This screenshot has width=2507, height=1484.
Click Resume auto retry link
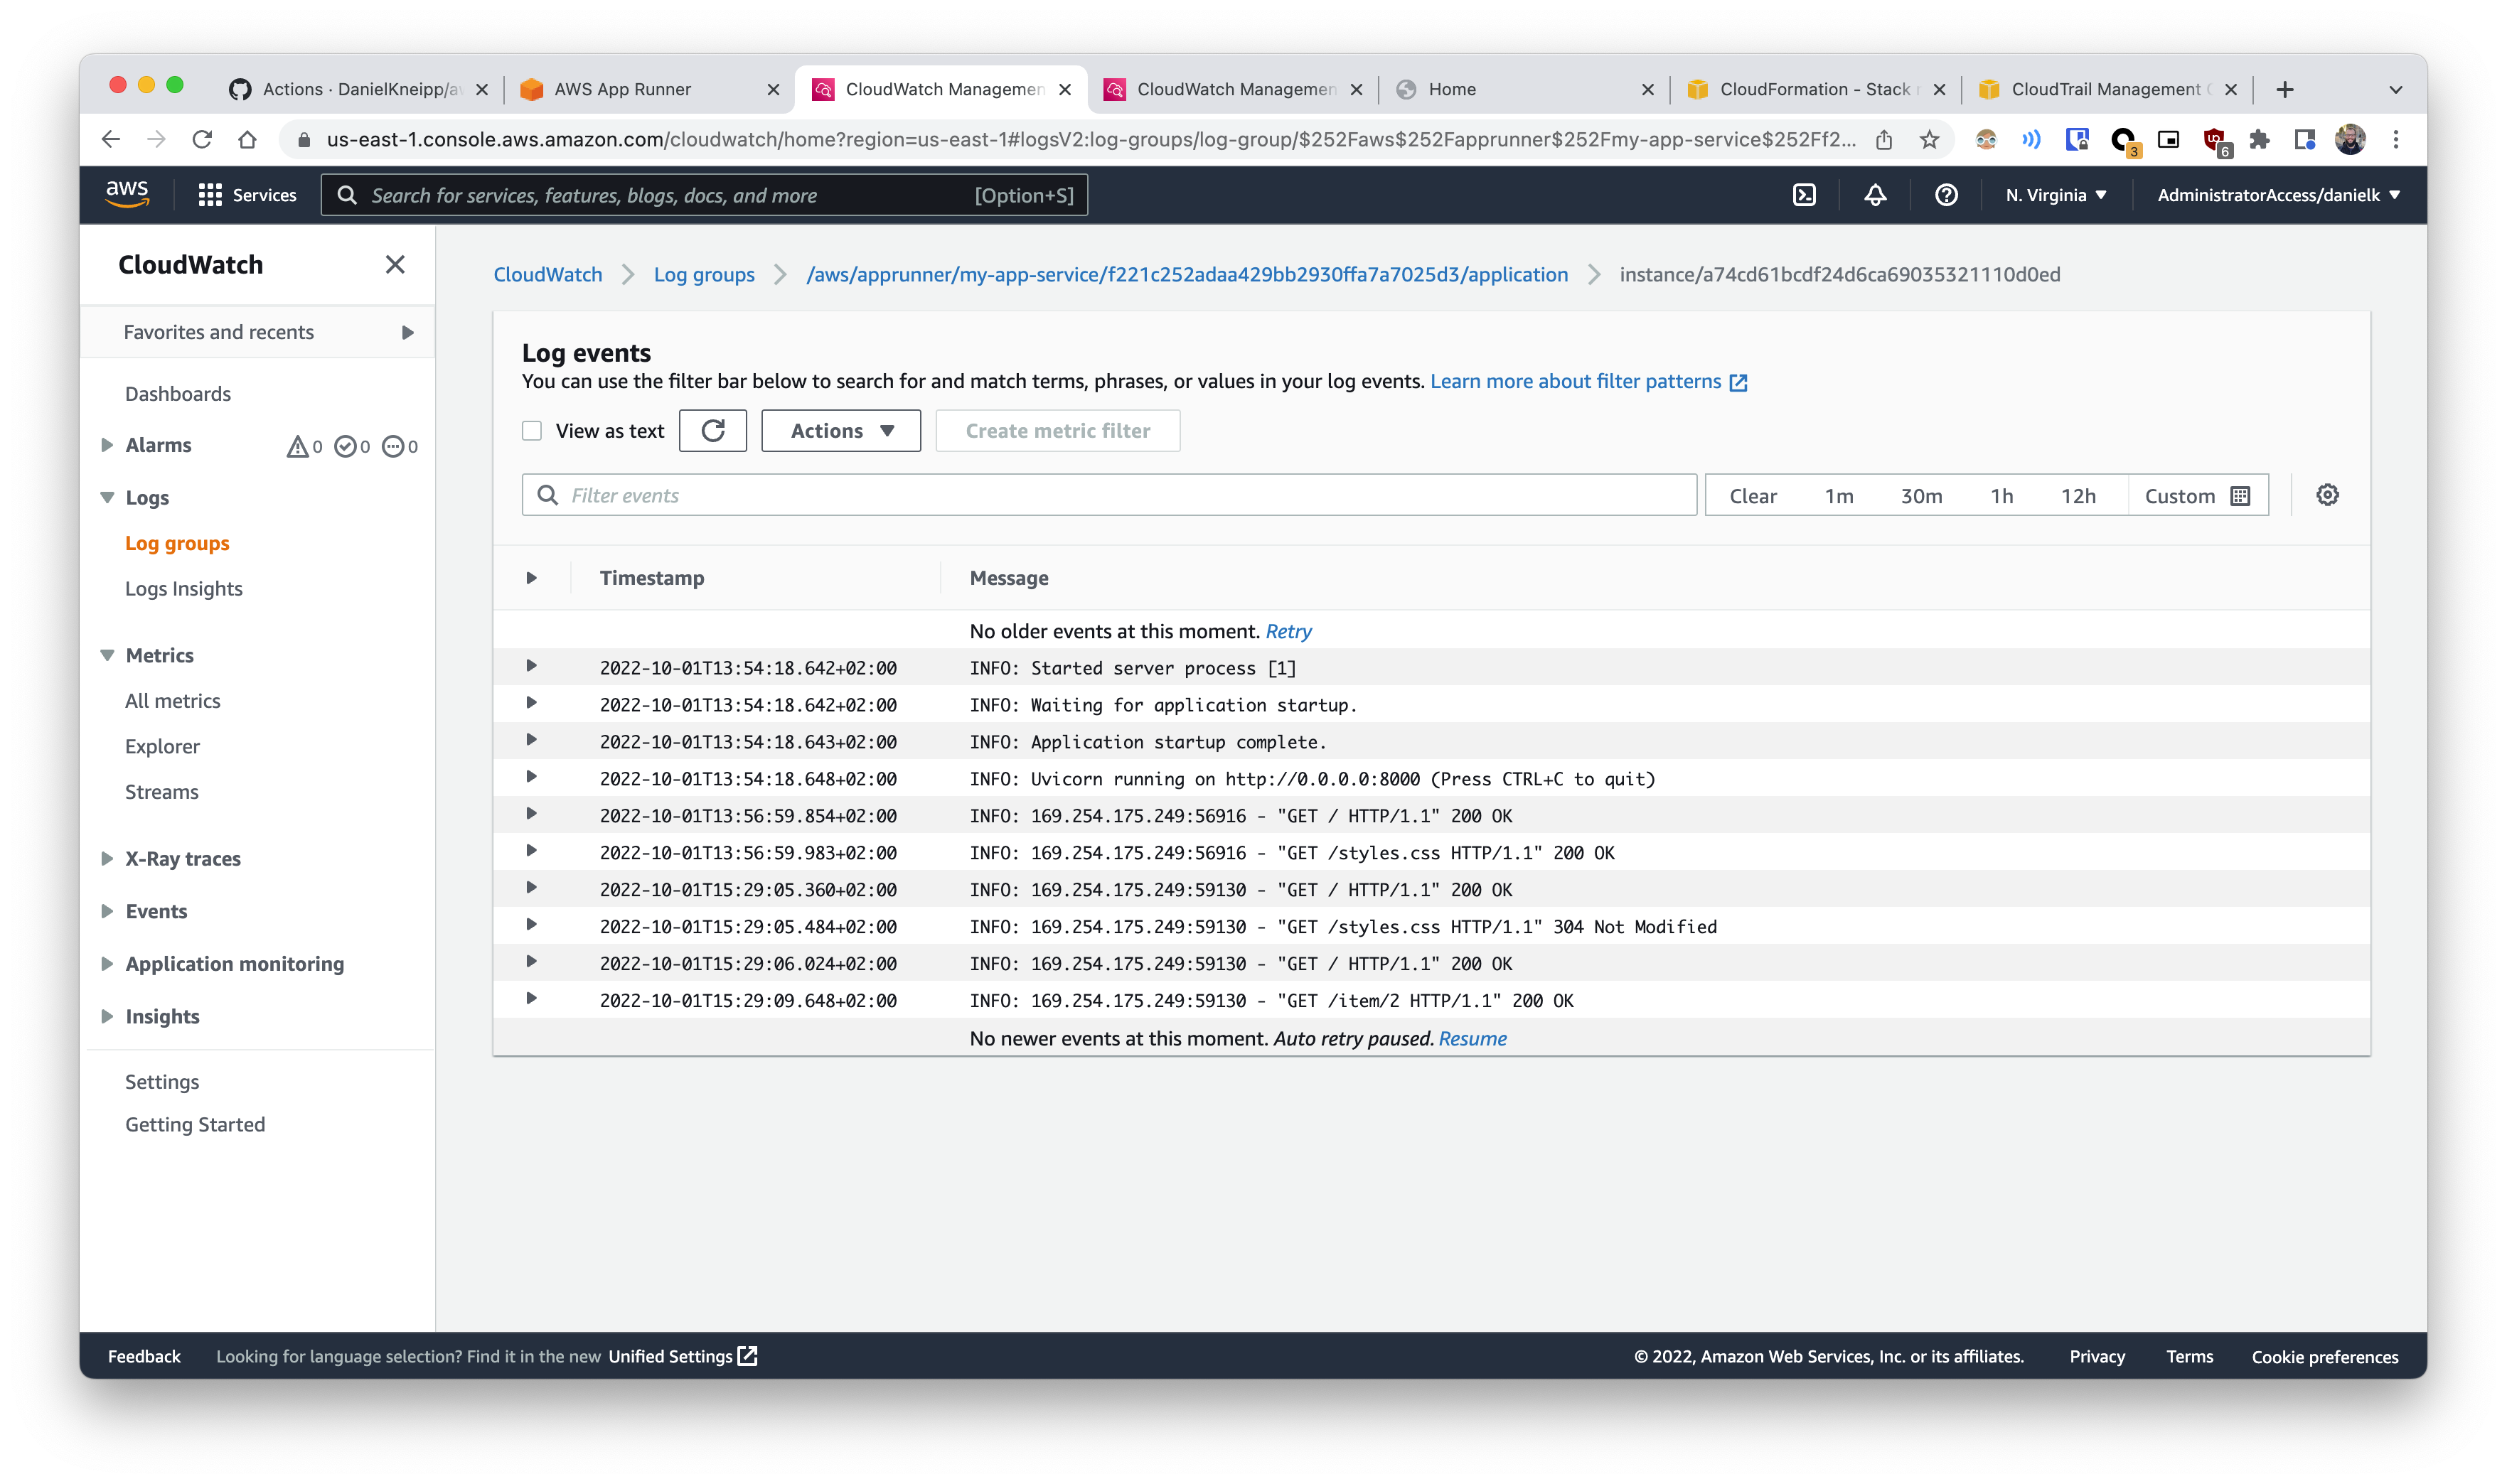click(x=1472, y=1038)
